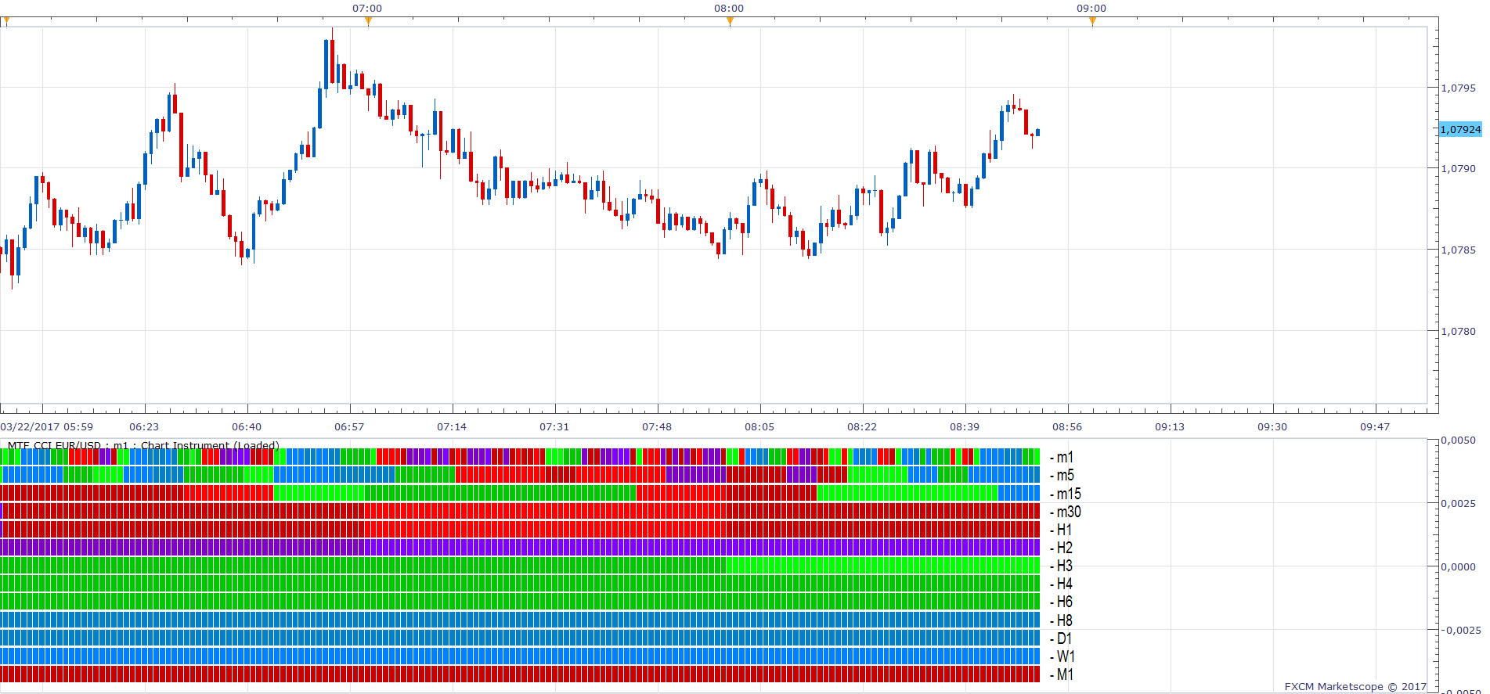The image size is (1490, 694).
Task: Click the orange hour marker below 09:00
Action: pyautogui.click(x=1092, y=21)
